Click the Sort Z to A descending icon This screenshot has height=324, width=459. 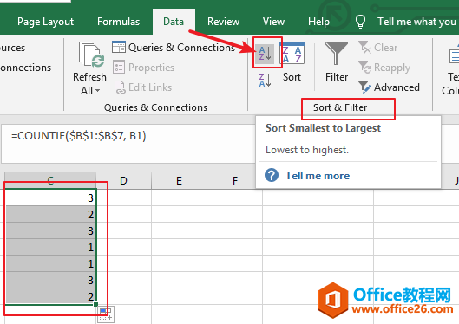266,80
